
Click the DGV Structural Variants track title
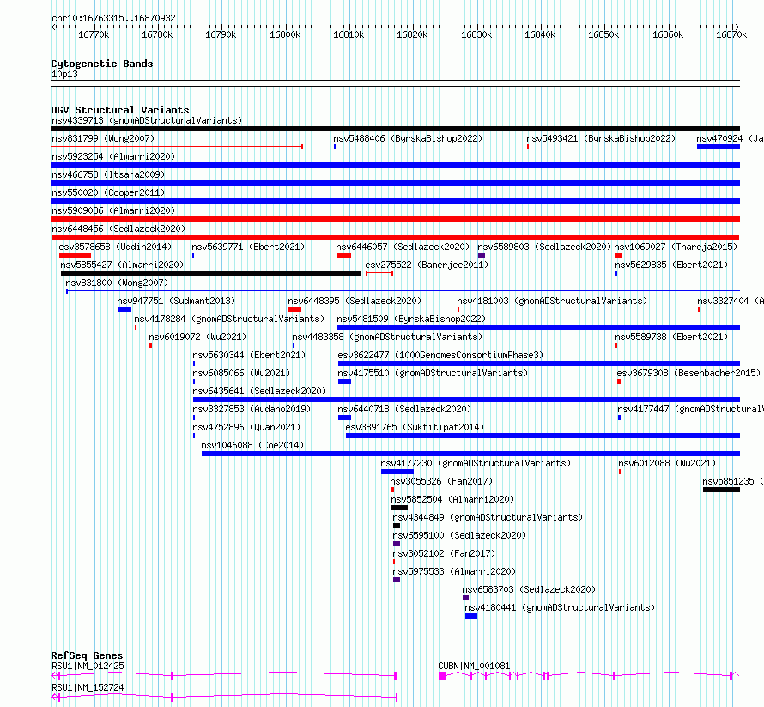[120, 110]
